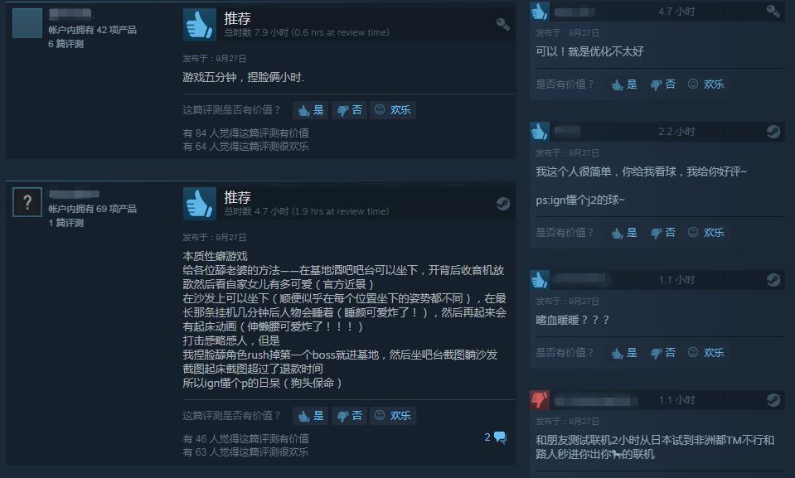Mark the 我这个人很简单 review as 欢乐

(x=705, y=233)
